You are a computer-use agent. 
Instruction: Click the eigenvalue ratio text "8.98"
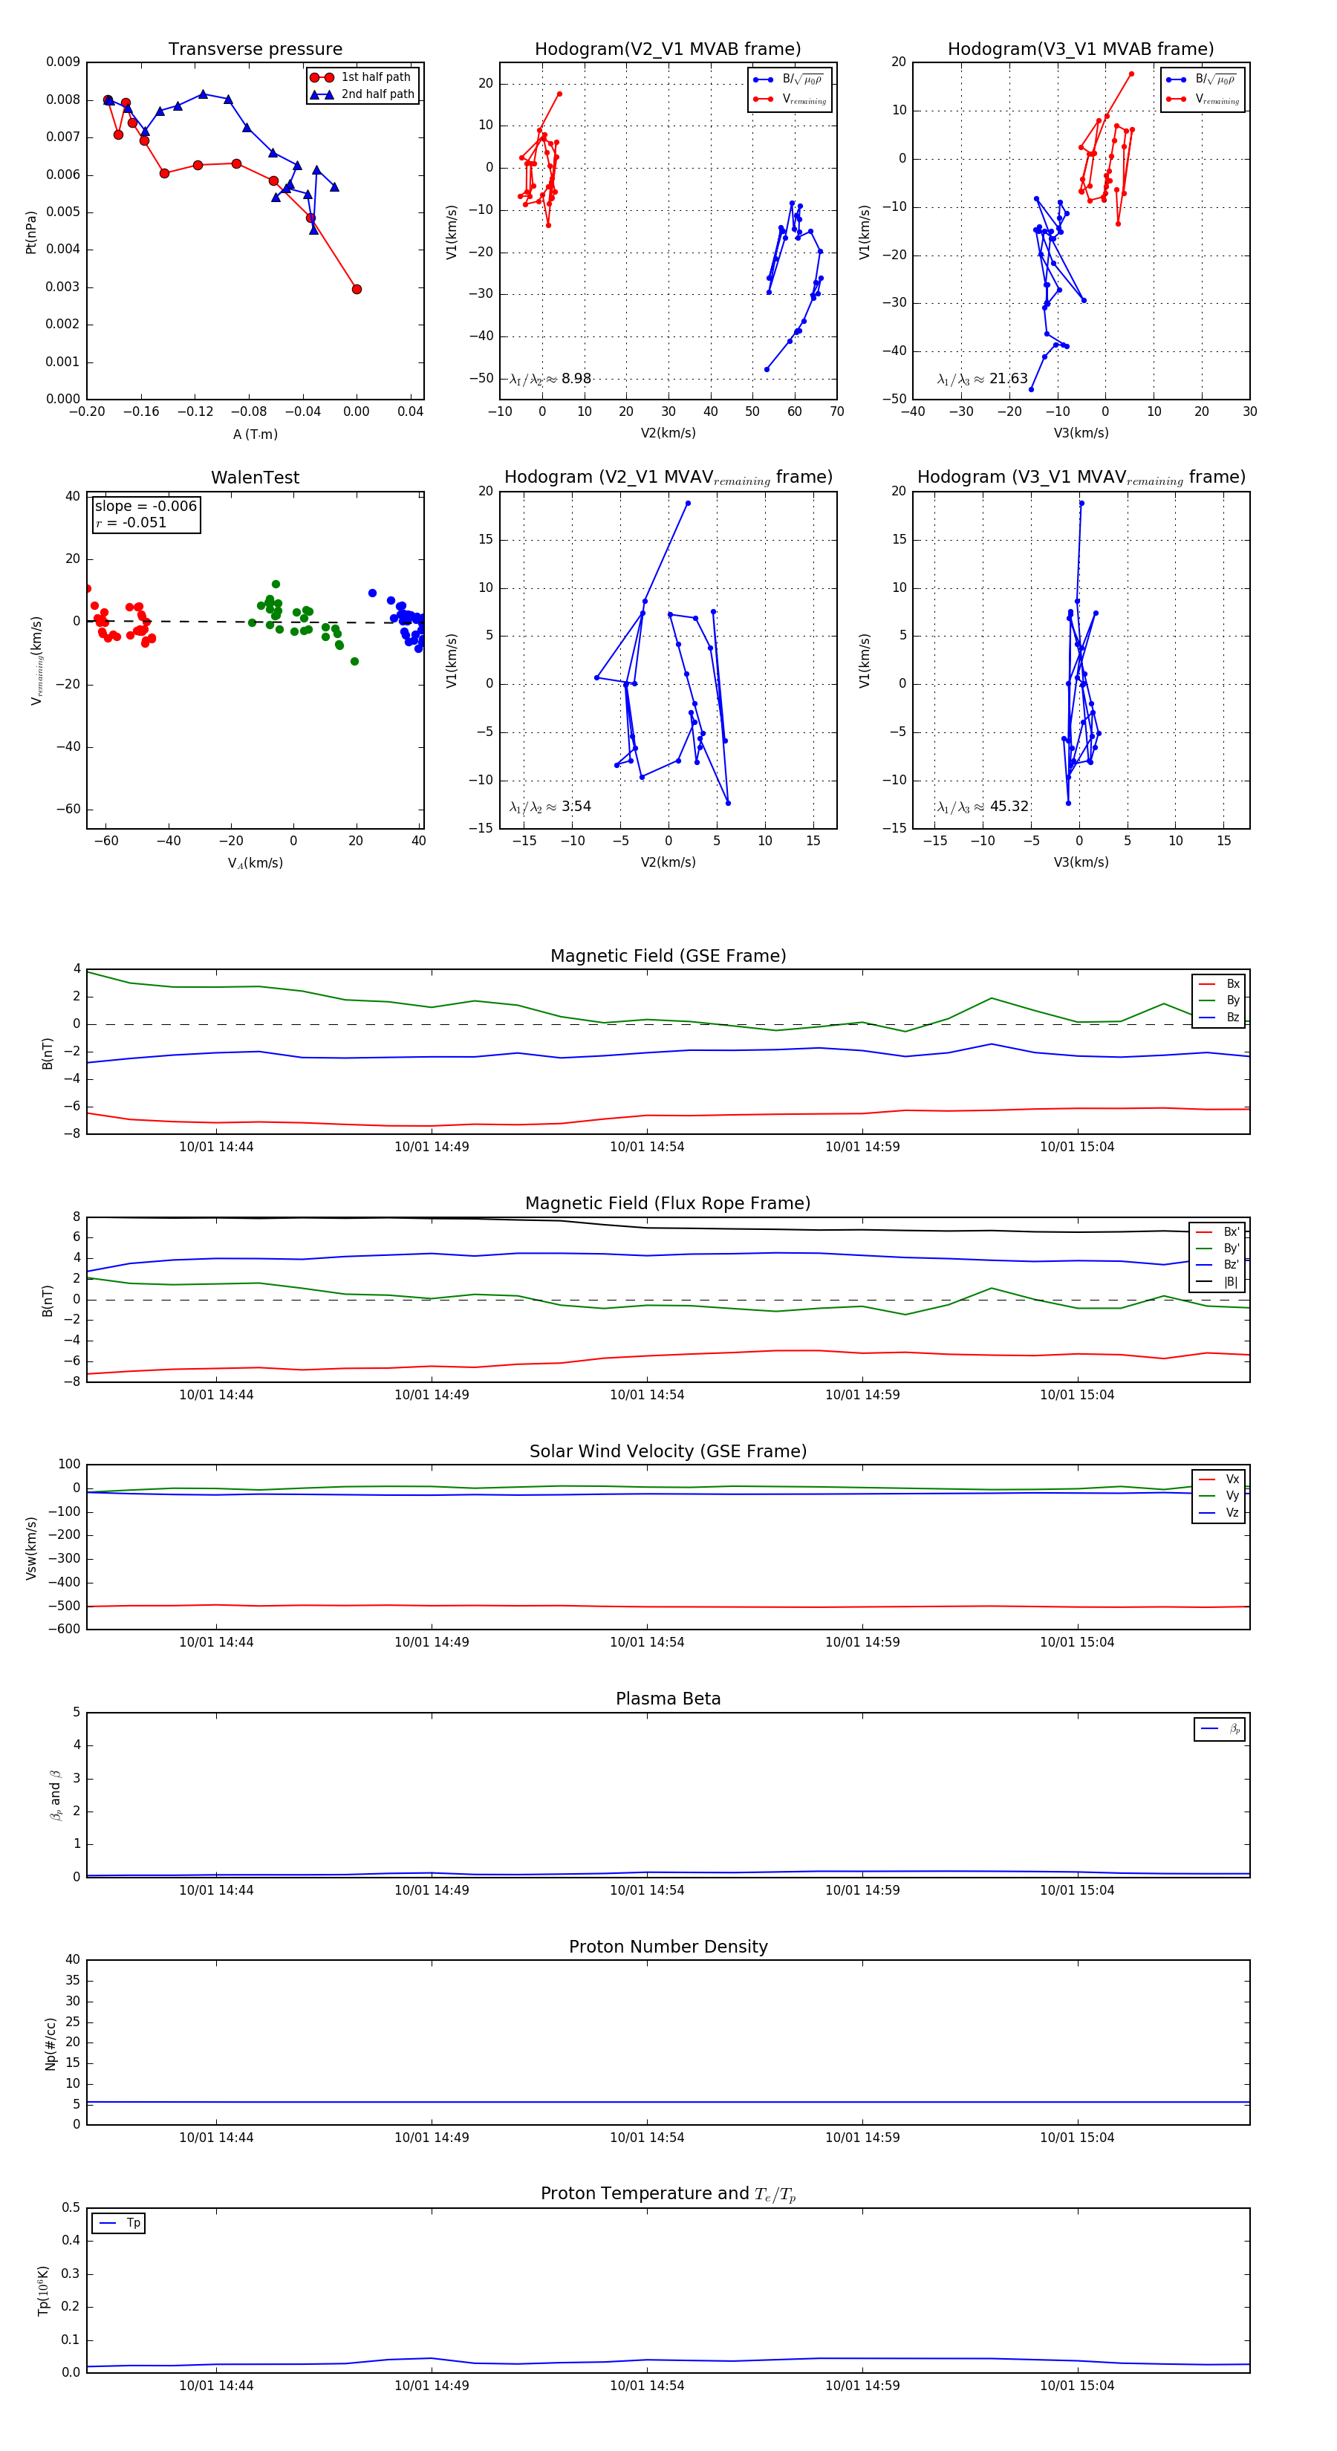point(576,379)
